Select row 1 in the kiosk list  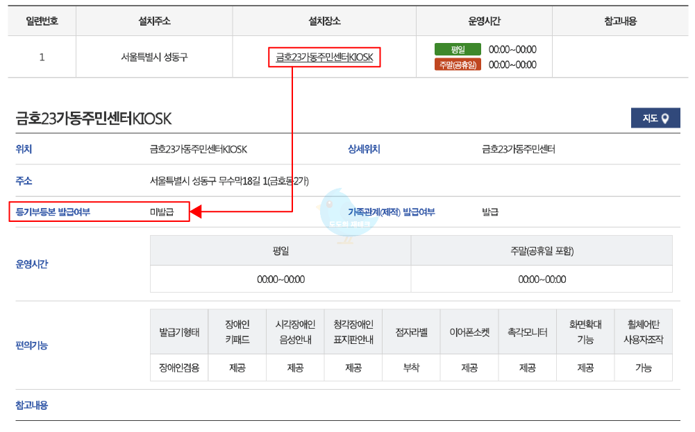pyautogui.click(x=42, y=58)
